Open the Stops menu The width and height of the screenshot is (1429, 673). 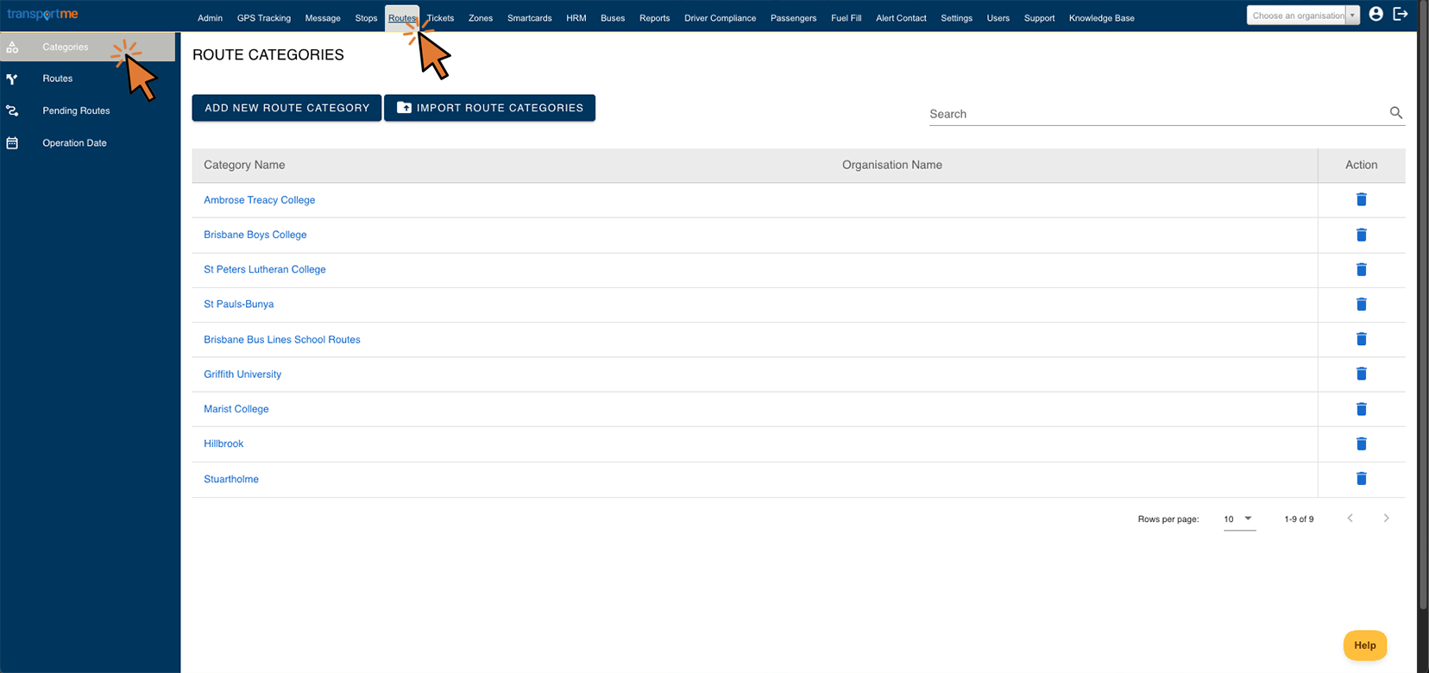(366, 18)
